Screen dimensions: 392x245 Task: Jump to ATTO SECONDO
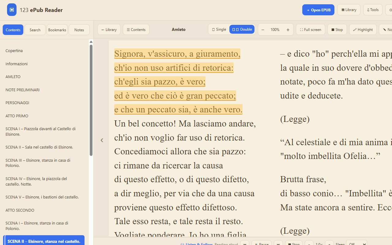(x=44, y=210)
